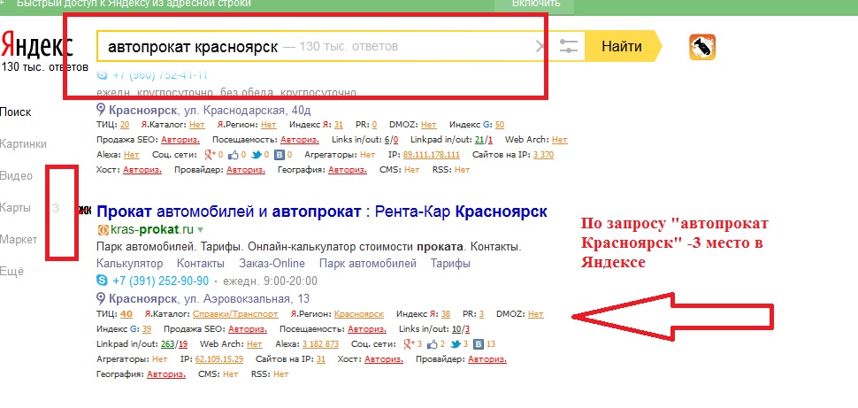Viewport: 858px width, 408px height.
Task: Click the Twitter icon showing 0
Action: [257, 155]
